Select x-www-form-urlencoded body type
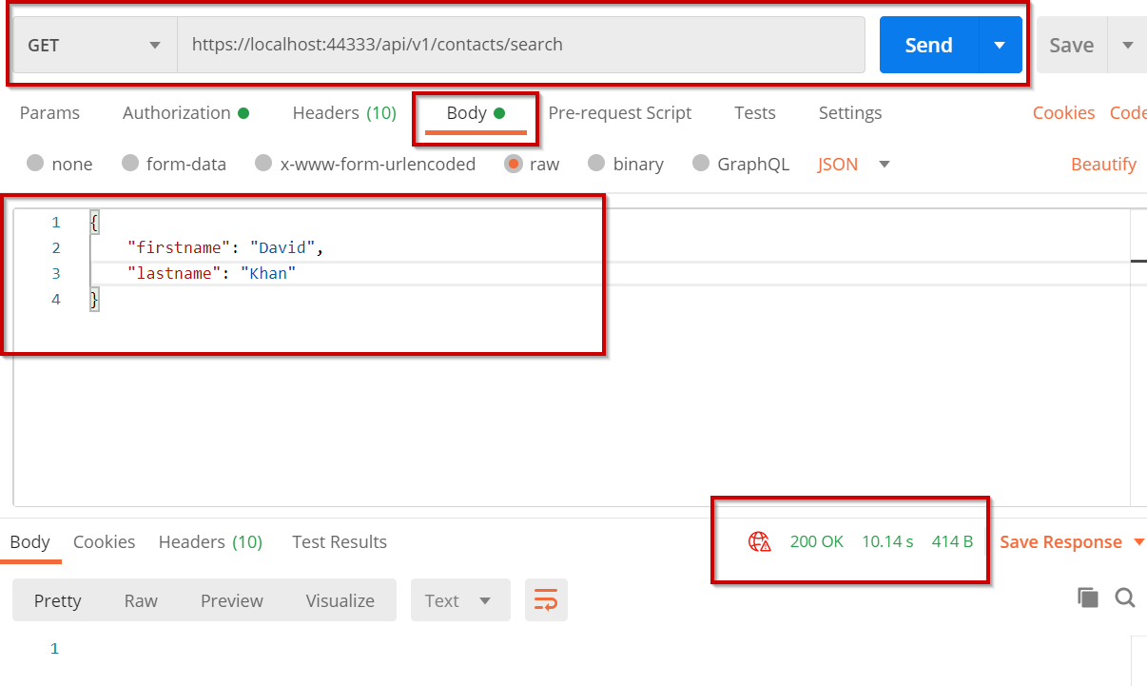The image size is (1147, 686). (365, 164)
